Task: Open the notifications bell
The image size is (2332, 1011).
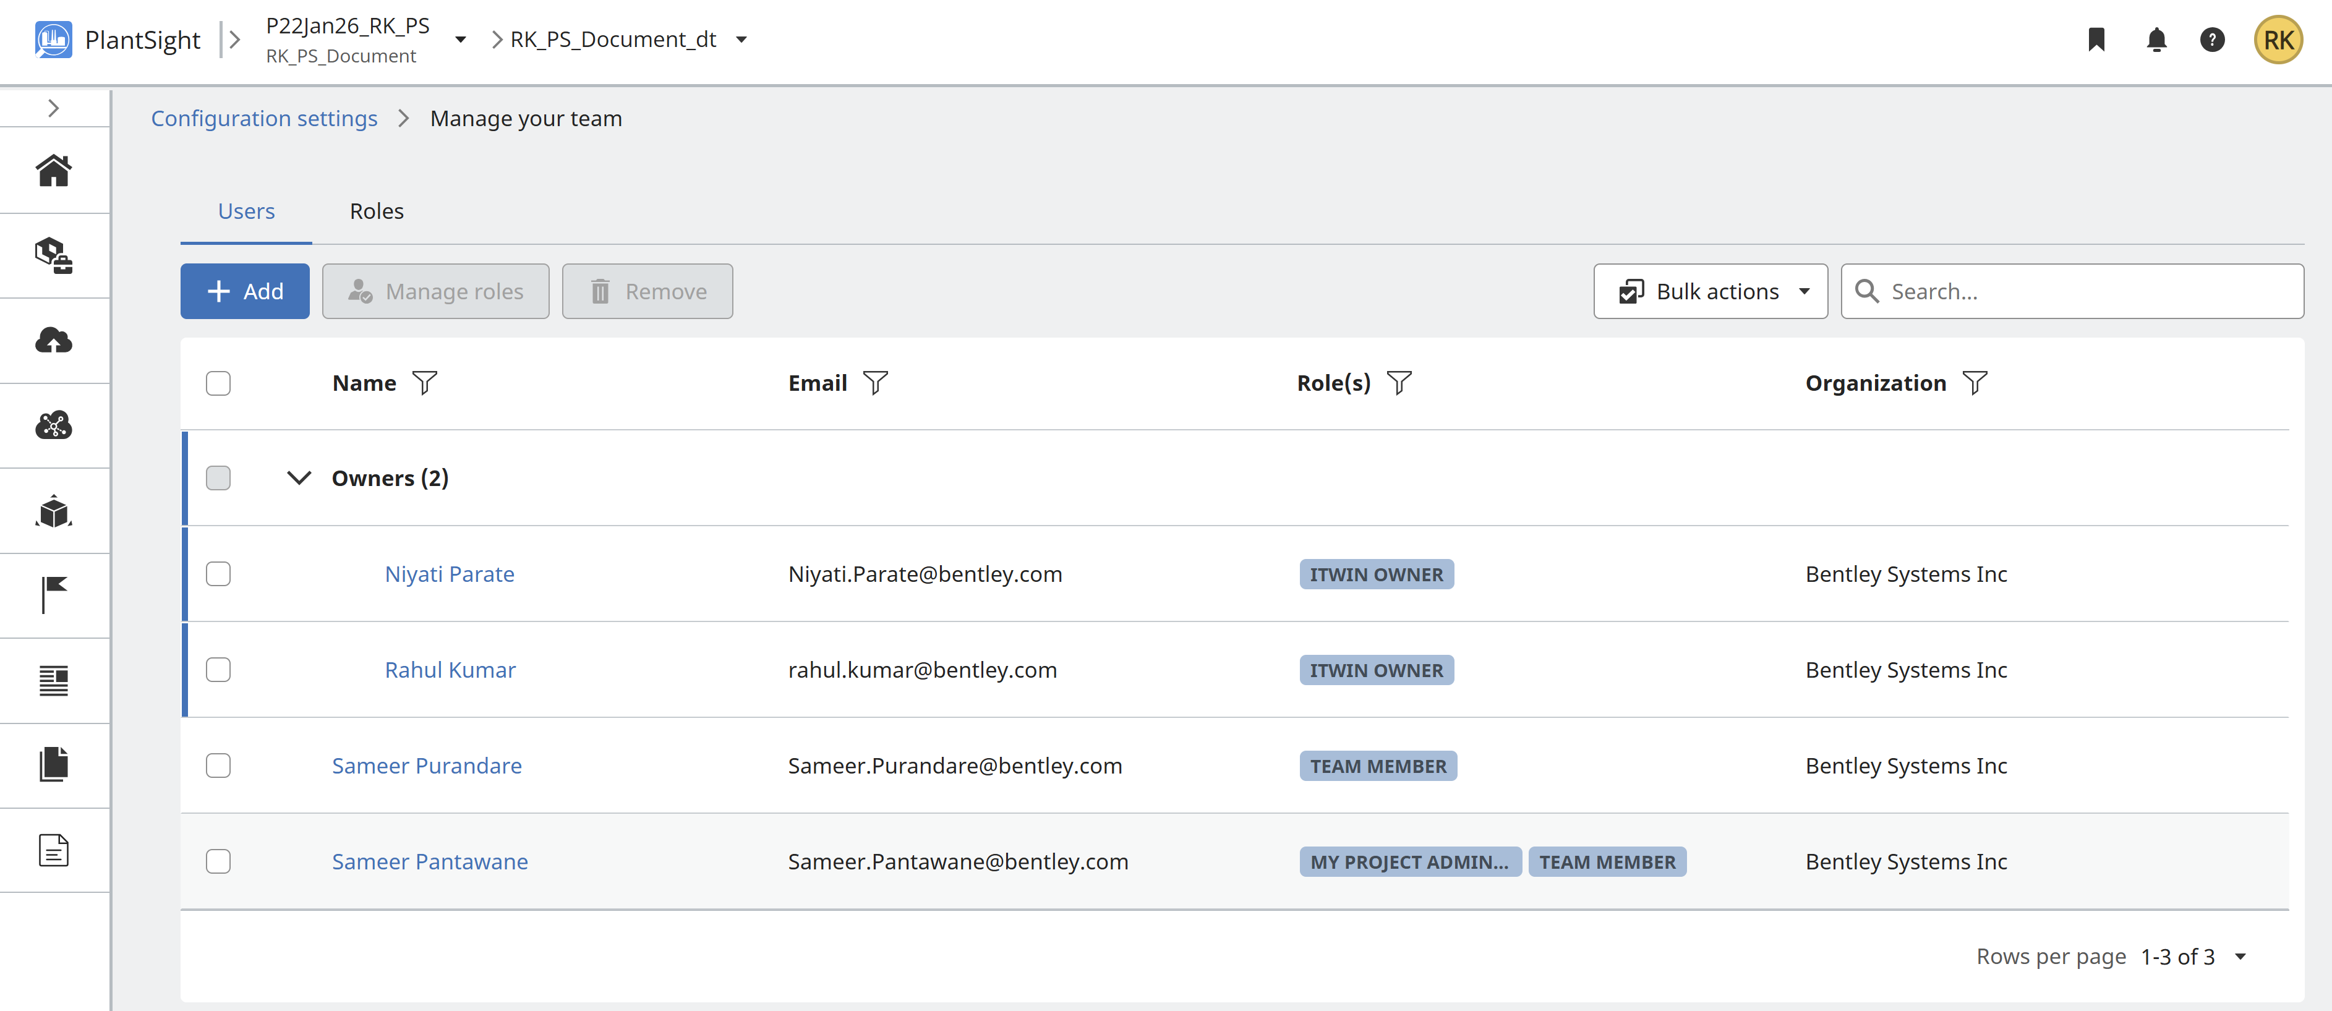Action: [x=2156, y=40]
